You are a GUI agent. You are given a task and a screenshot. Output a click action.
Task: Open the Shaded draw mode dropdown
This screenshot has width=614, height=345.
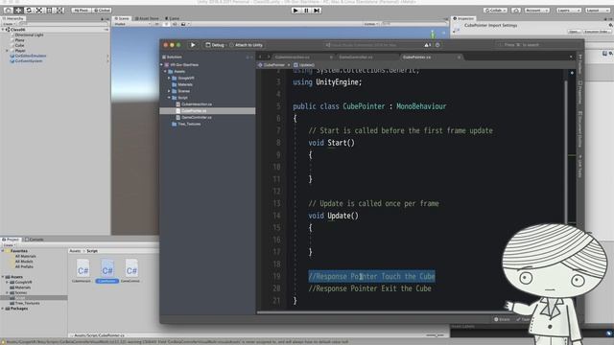point(132,24)
